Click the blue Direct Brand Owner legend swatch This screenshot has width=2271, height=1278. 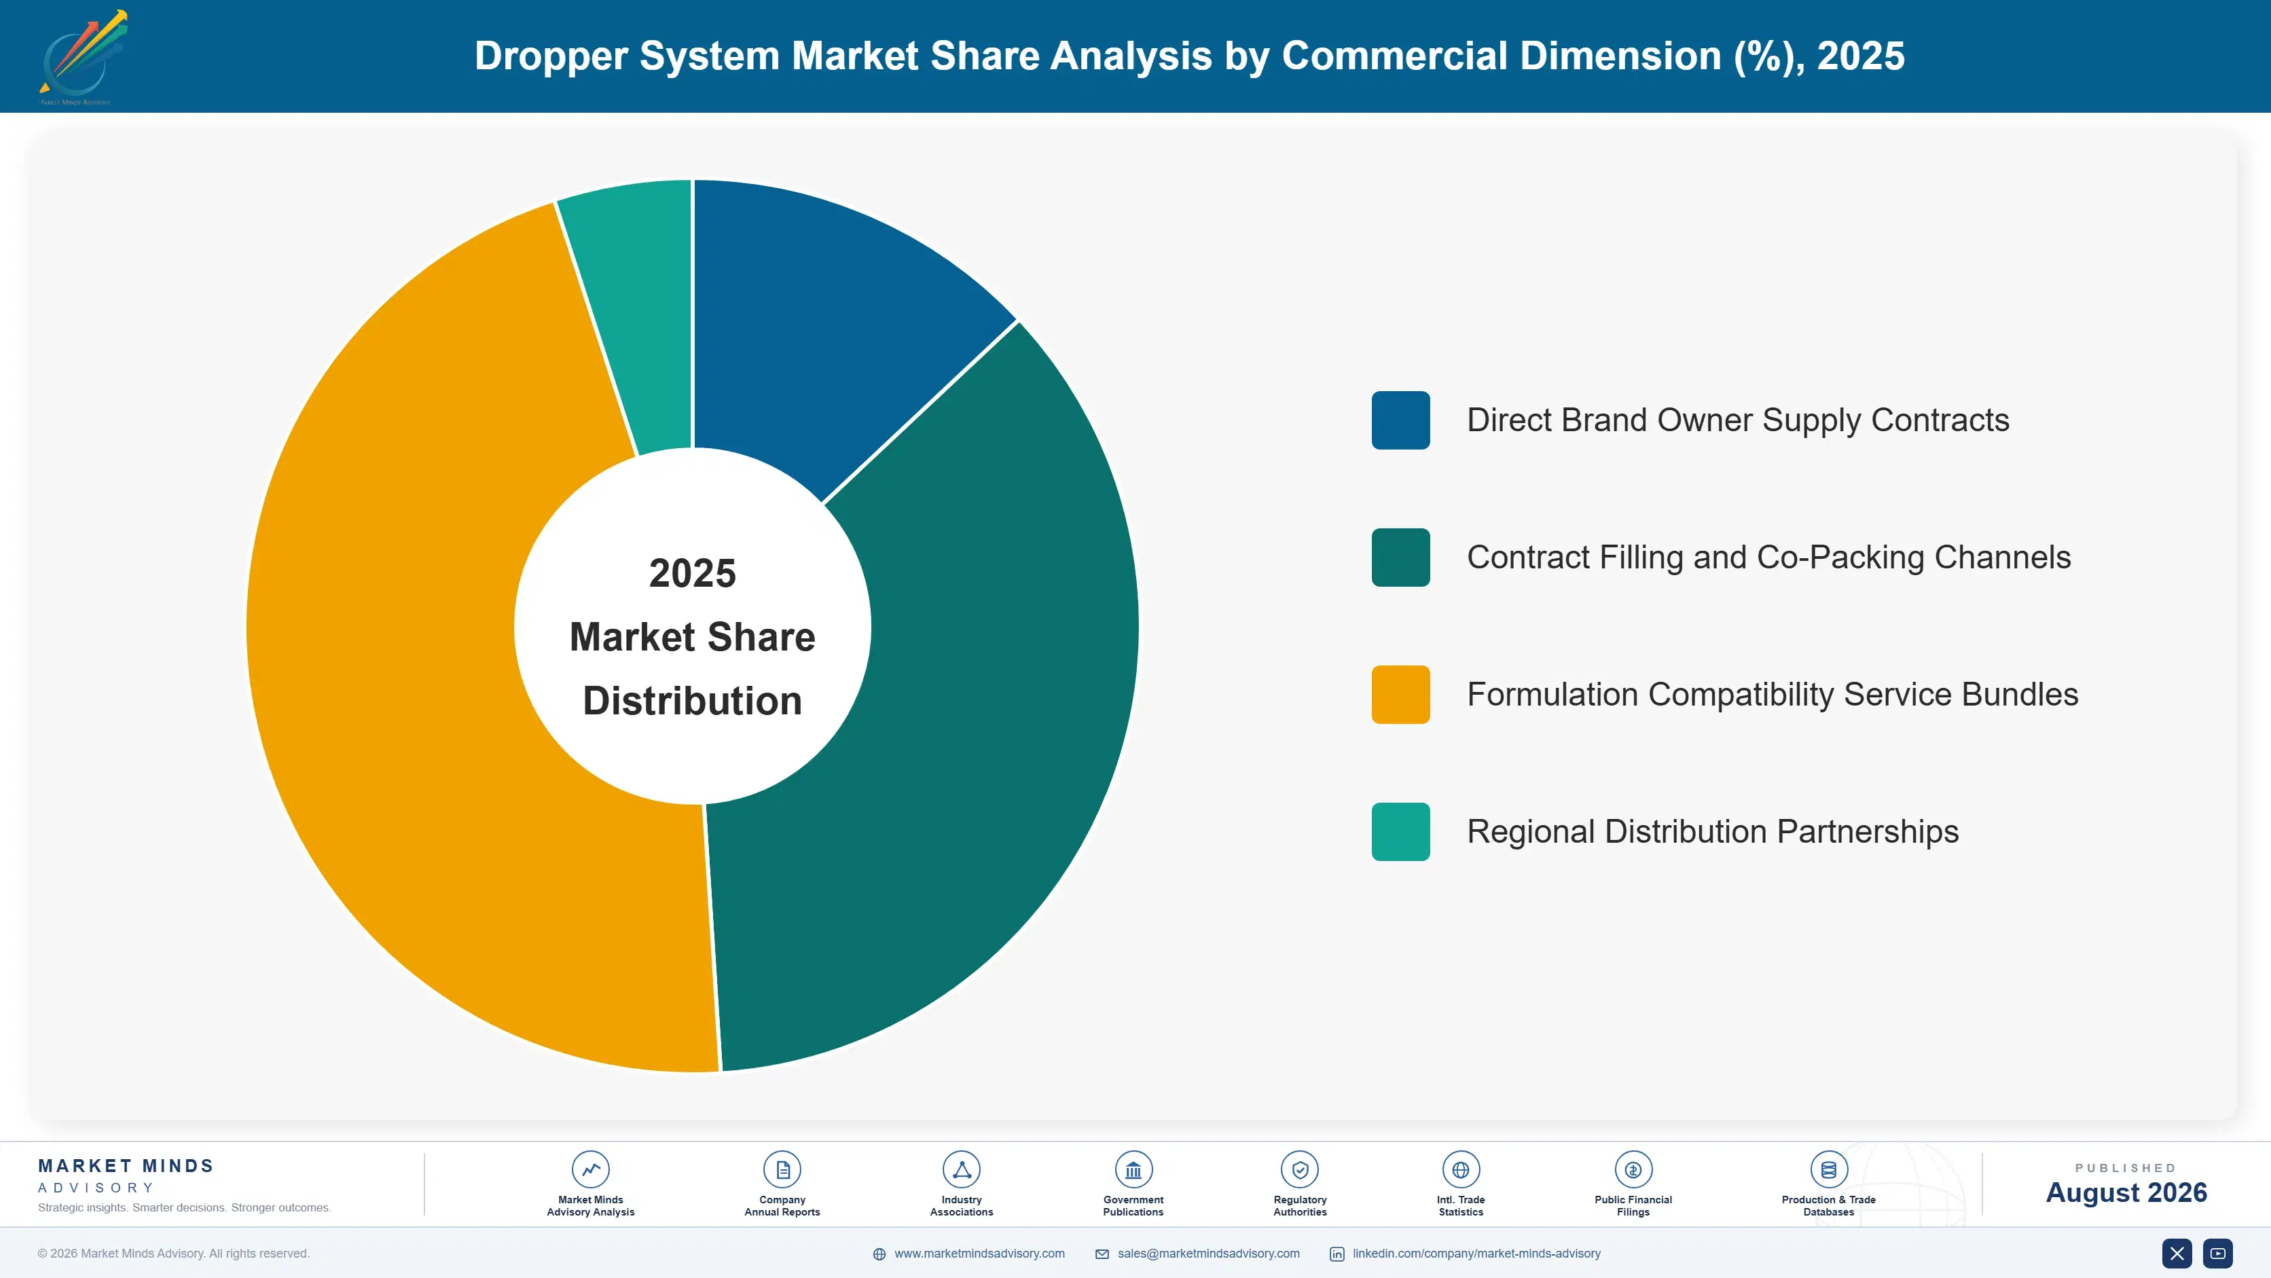(1400, 420)
